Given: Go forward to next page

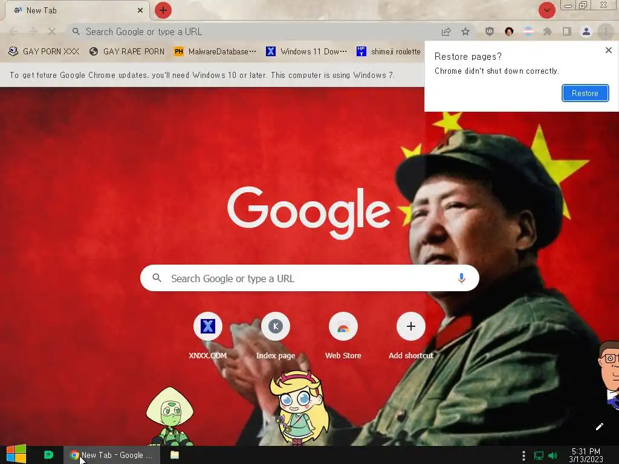Looking at the screenshot, I should pyautogui.click(x=33, y=31).
